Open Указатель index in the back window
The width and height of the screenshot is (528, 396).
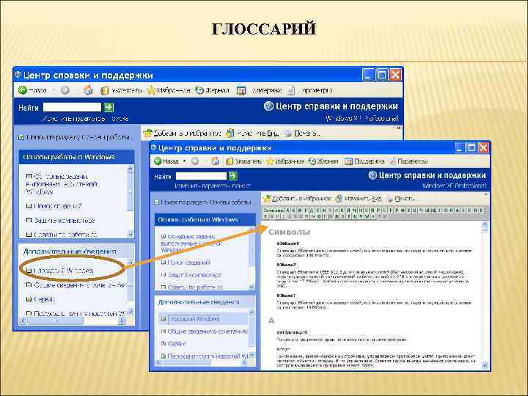[x=121, y=90]
